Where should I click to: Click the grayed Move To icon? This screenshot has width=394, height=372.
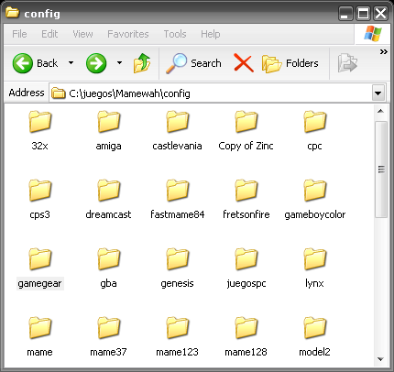click(x=347, y=63)
